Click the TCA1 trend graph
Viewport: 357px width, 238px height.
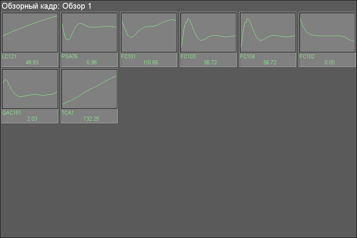point(89,88)
